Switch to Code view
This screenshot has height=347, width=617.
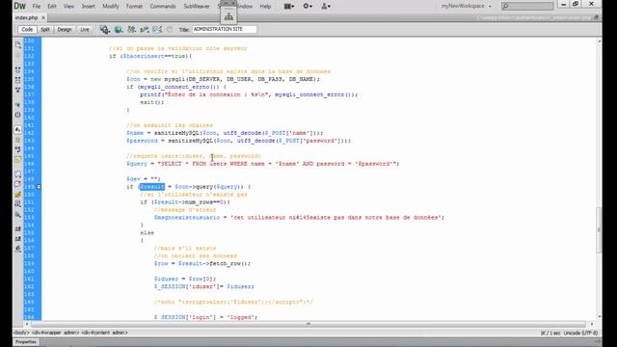point(27,30)
